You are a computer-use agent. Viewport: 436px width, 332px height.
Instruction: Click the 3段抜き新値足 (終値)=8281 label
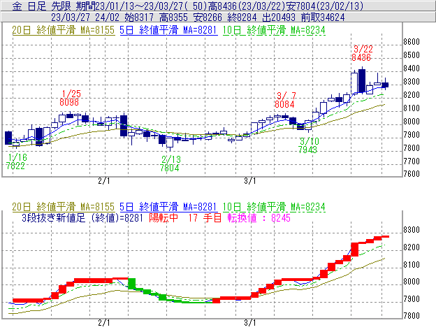click(82, 217)
